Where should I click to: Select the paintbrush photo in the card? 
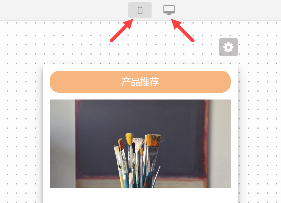click(x=140, y=144)
